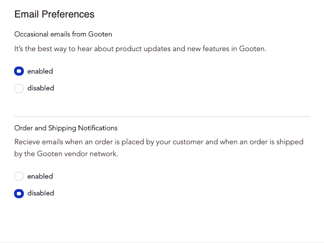Click the 'disabled' label under Occasional emails
Screen dimensions: 324x243
[x=41, y=88]
